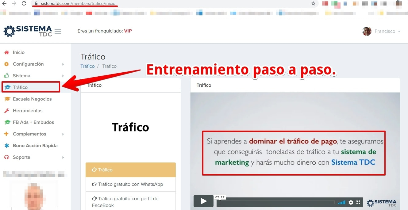Image resolution: width=408 pixels, height=210 pixels.
Task: Open Tráfico gratuito con perfil de FaceBook lesson
Action: [131, 202]
